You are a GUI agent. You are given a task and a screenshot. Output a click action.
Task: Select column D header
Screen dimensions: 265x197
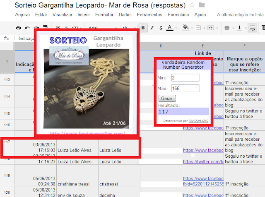tap(161, 46)
